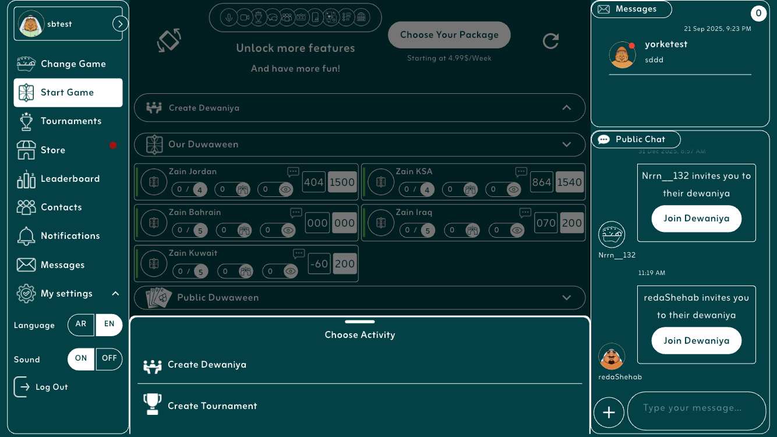This screenshot has height=437, width=777.
Task: Select EN language option
Action: click(109, 325)
